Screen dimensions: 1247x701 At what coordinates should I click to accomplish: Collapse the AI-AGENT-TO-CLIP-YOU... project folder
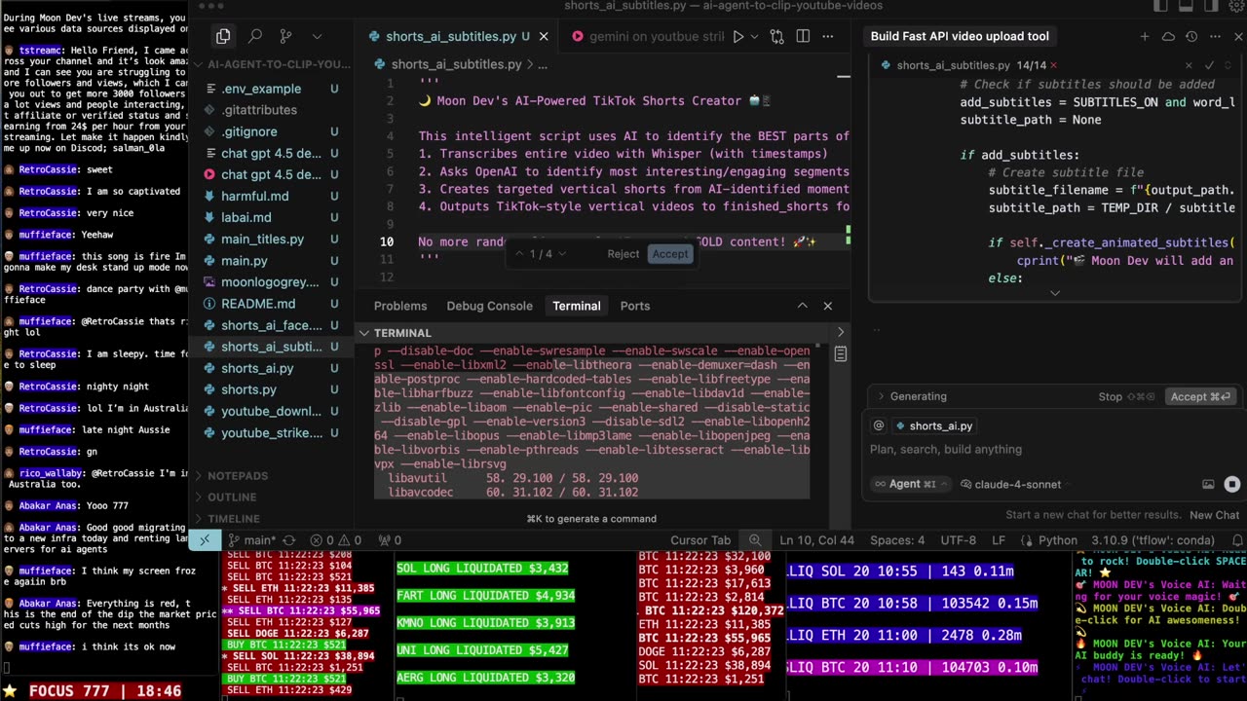click(272, 64)
